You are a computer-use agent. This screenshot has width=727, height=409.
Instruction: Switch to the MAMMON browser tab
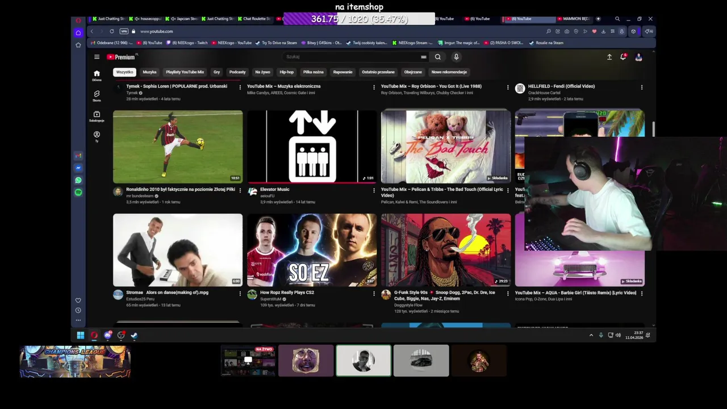click(x=575, y=19)
